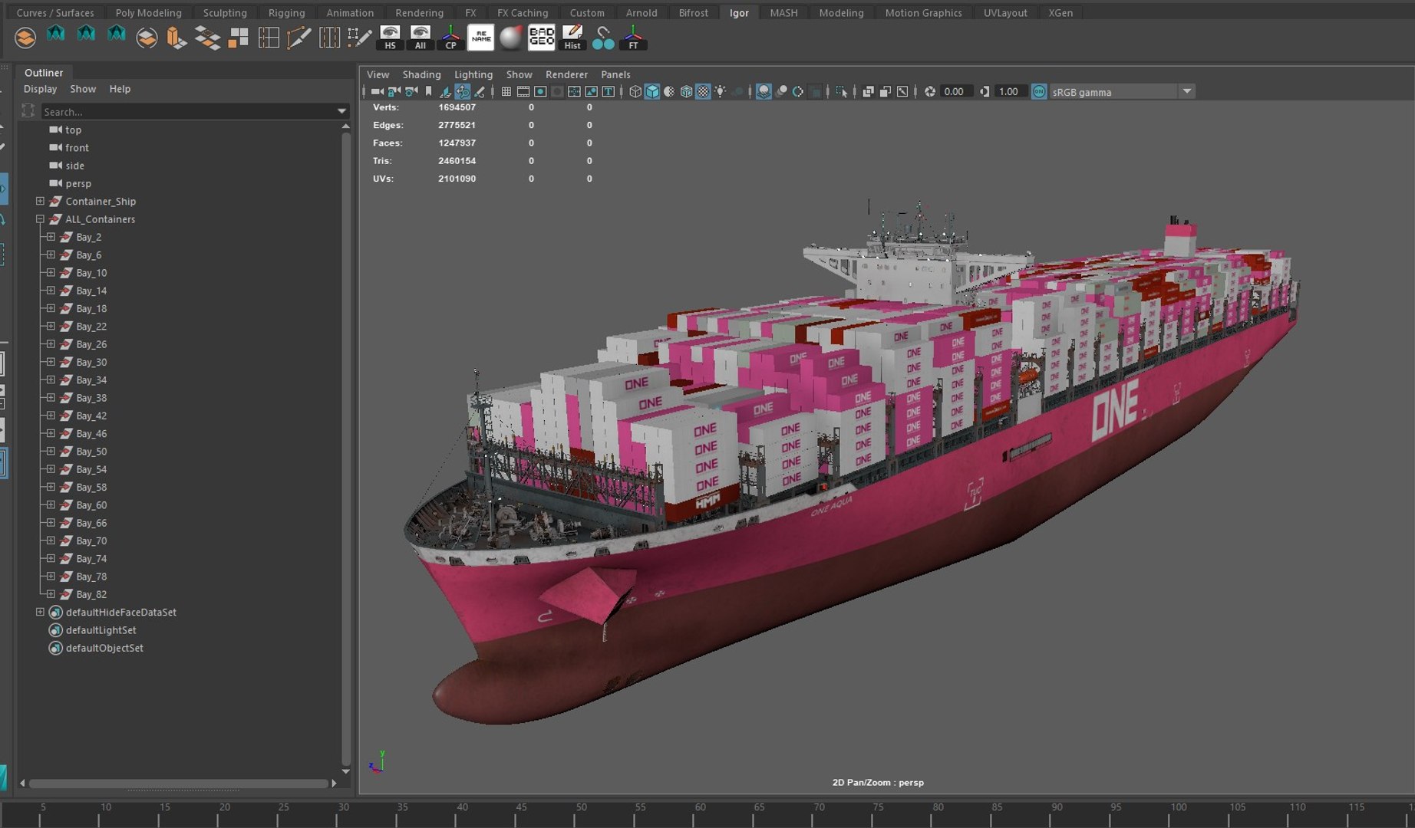Select the persp camera in Outliner
Screen dimensions: 1415x828
78,183
